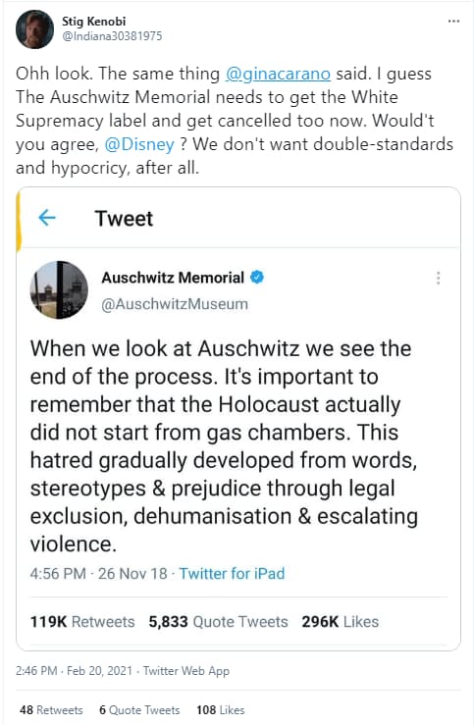This screenshot has width=474, height=725.
Task: Open the Auschwitz Memorial profile picture
Action: (59, 290)
